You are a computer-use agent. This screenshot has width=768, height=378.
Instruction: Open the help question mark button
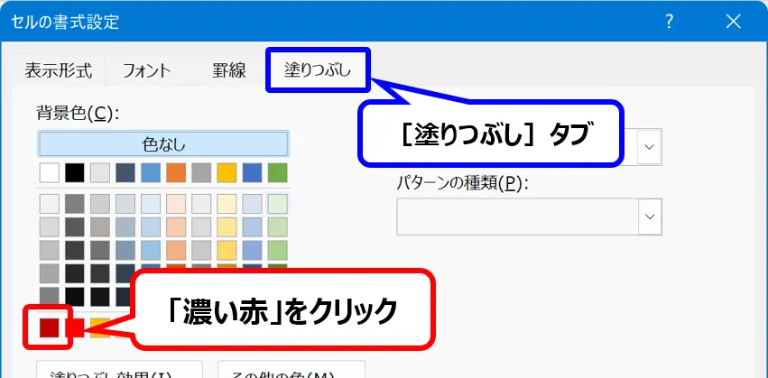(669, 22)
